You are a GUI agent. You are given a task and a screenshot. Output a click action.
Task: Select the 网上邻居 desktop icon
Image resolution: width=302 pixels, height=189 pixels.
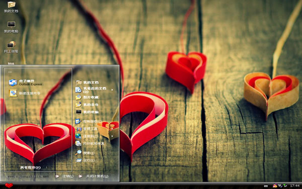(11, 47)
